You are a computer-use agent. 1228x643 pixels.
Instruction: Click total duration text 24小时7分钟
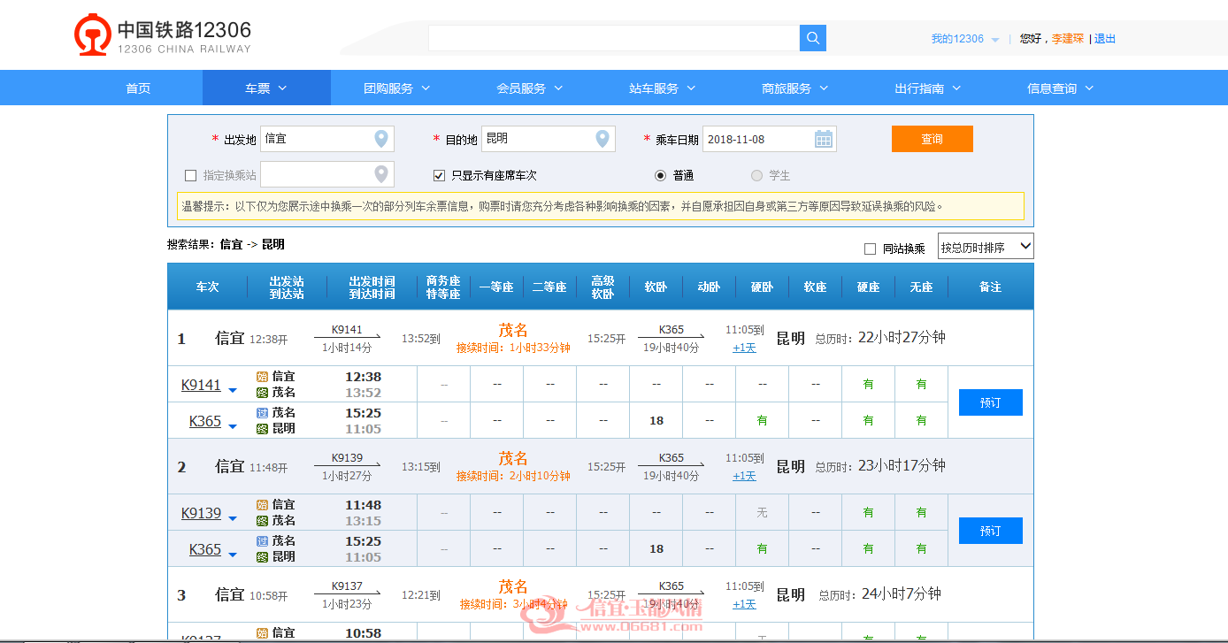point(902,593)
